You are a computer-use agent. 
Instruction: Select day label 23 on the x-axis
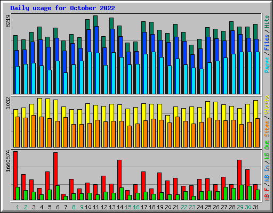pos(192,207)
